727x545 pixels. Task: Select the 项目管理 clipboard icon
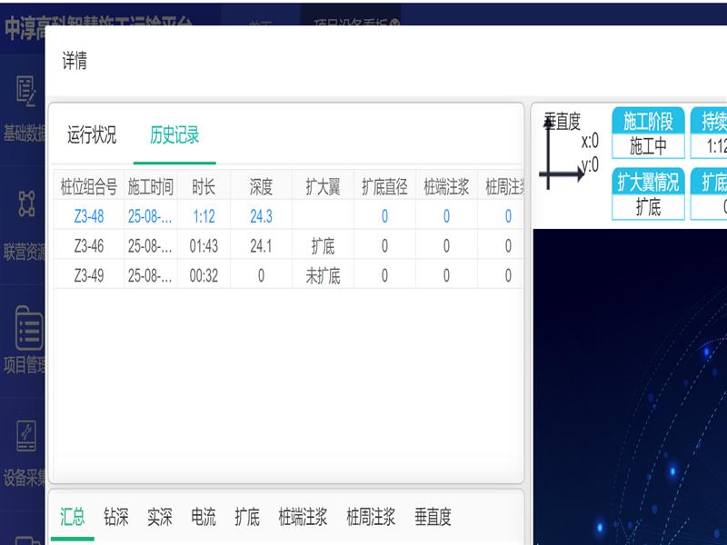[x=27, y=329]
